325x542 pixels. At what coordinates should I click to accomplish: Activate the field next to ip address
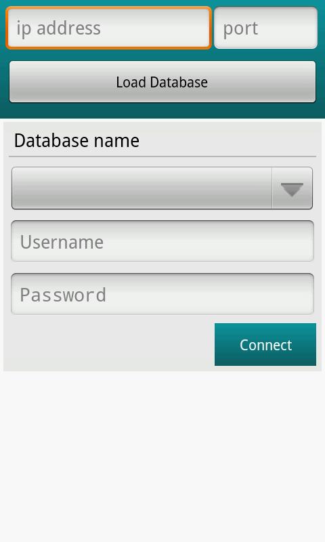(265, 28)
